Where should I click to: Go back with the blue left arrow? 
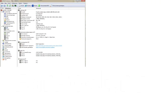(2, 6)
